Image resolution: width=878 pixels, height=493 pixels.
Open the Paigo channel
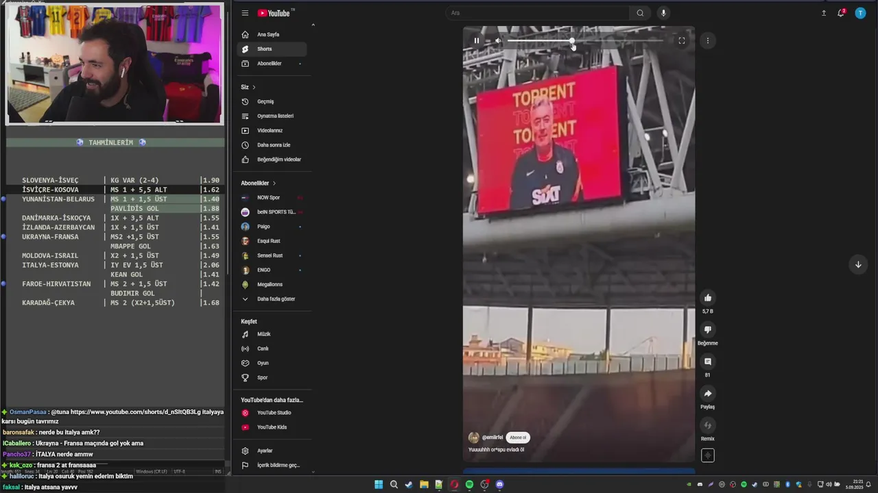click(272, 227)
